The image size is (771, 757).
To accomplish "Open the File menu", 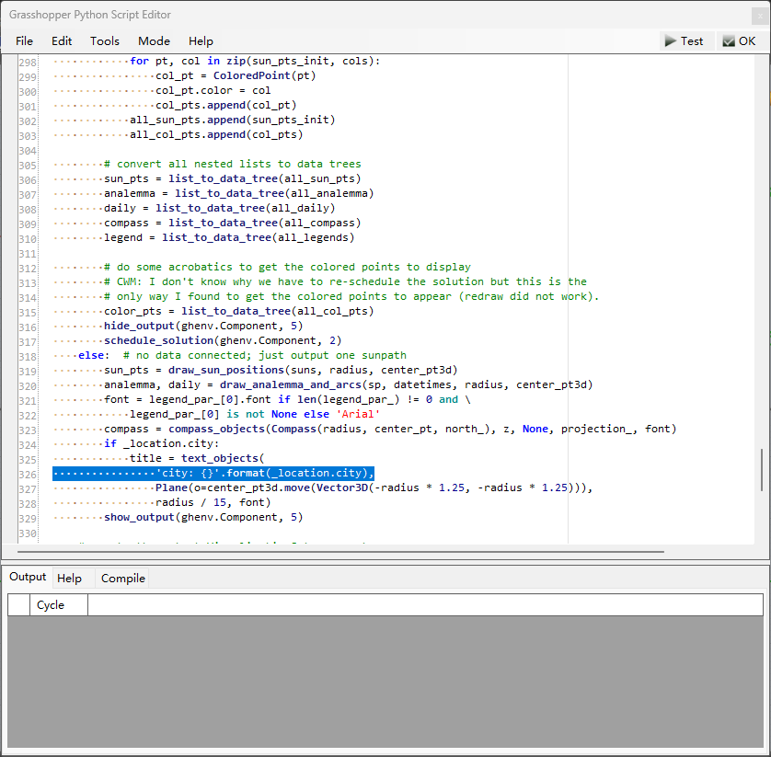I will (24, 41).
